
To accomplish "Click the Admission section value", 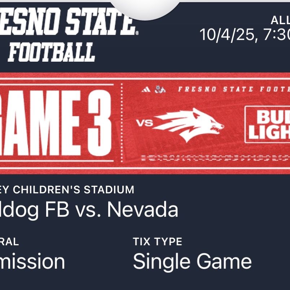I will click(32, 262).
